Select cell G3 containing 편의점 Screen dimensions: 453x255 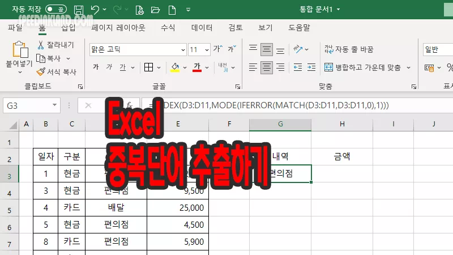(x=280, y=174)
